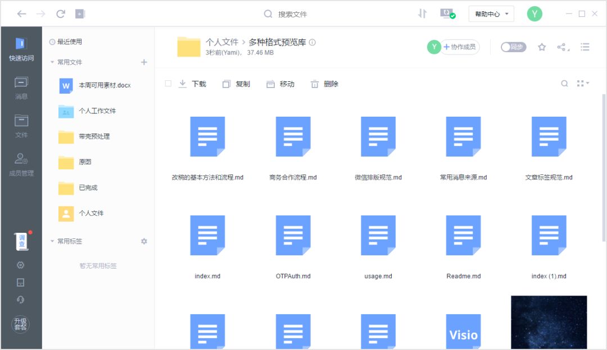Open the green Y account avatar
This screenshot has width=607, height=350.
click(x=534, y=14)
